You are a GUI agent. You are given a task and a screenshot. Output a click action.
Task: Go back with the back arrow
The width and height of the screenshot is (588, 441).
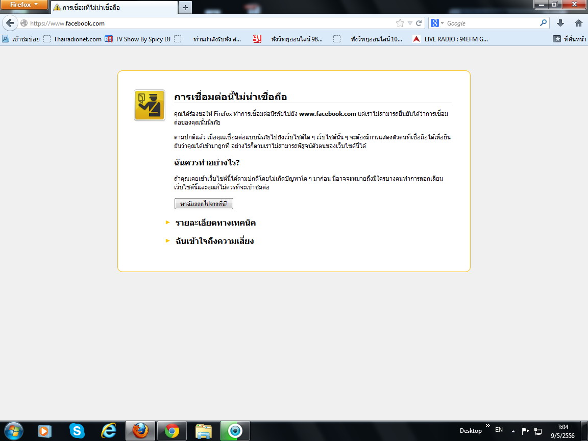(10, 23)
